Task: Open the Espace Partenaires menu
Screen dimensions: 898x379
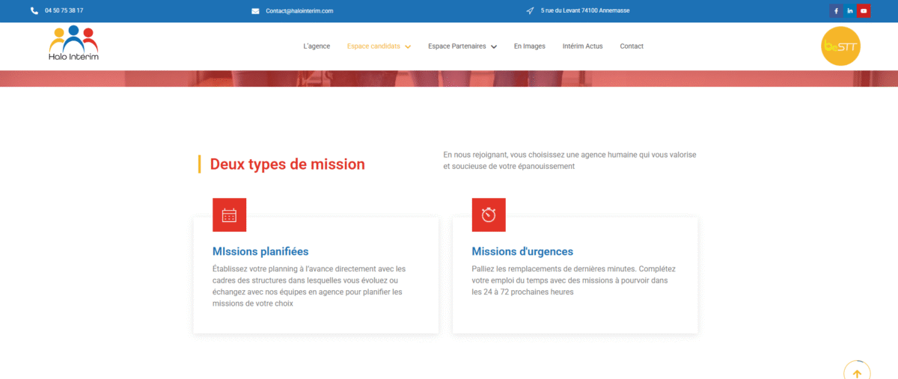Action: [457, 46]
